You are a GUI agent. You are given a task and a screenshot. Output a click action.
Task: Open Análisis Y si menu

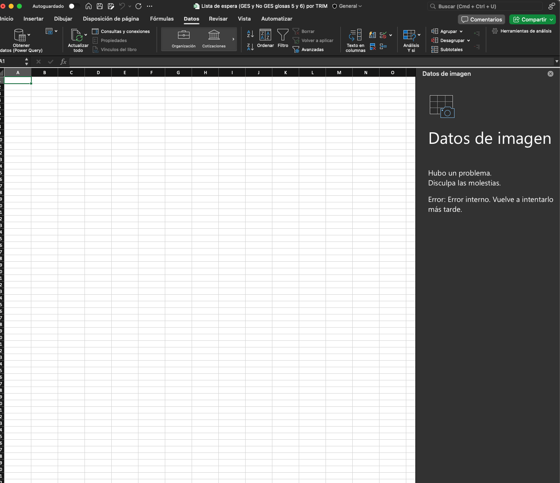pyautogui.click(x=412, y=40)
